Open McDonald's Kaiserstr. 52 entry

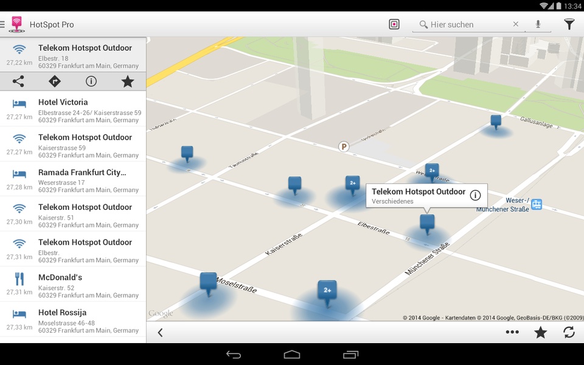[x=73, y=284]
